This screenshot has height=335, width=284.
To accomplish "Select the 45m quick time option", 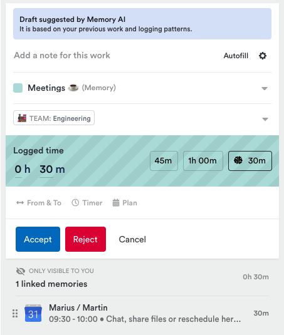I will (x=164, y=161).
